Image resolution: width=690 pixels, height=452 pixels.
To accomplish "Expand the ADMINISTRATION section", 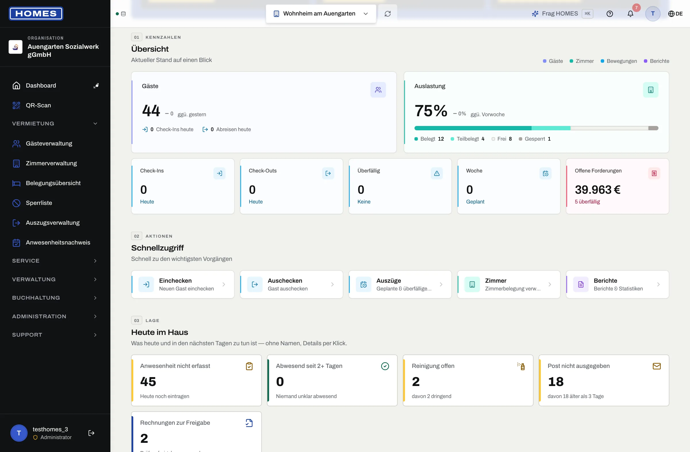I will pos(55,316).
